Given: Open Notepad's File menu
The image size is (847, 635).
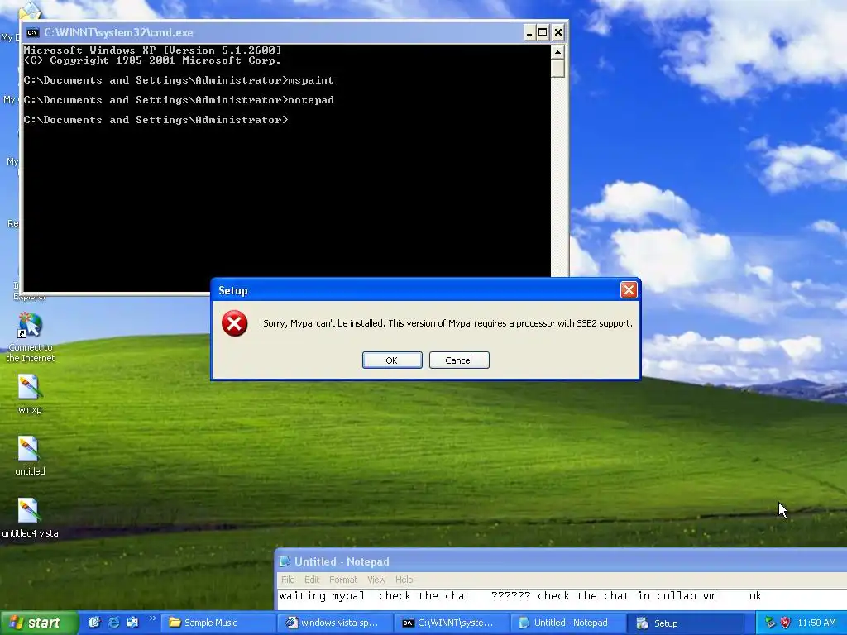Looking at the screenshot, I should tap(288, 580).
